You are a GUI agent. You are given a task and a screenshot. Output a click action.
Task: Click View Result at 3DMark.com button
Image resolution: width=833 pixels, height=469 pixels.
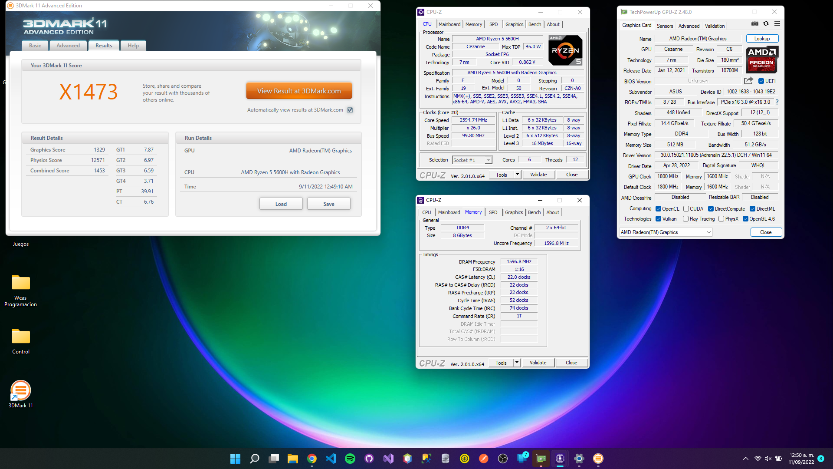click(x=299, y=91)
